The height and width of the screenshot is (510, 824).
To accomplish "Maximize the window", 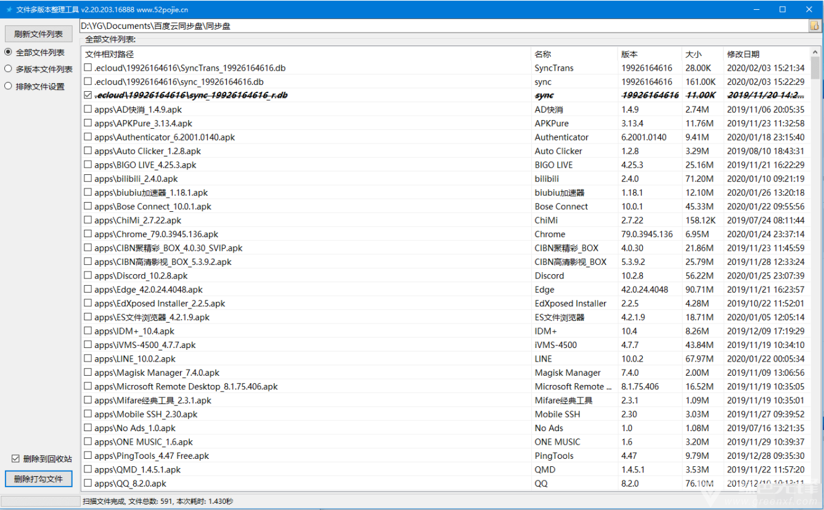I will pyautogui.click(x=783, y=9).
